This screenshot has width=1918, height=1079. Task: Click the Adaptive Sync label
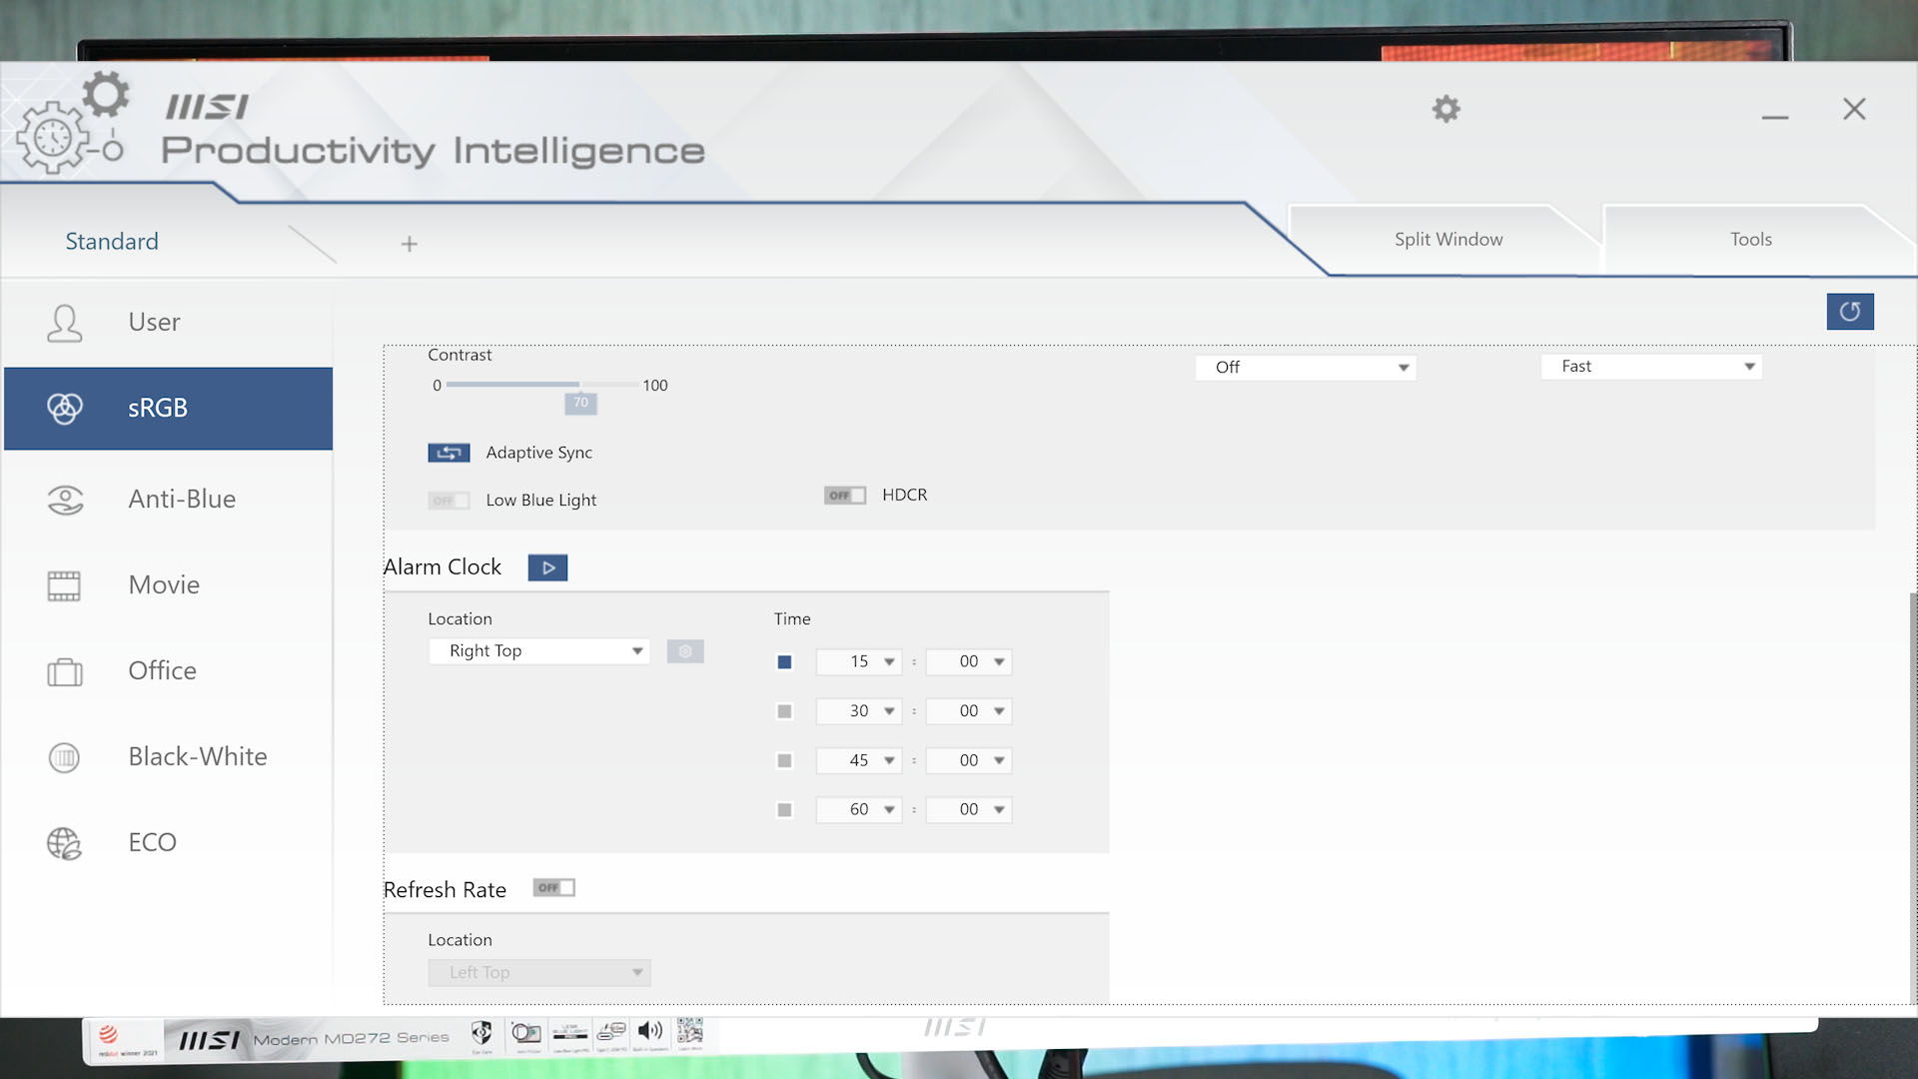[539, 453]
